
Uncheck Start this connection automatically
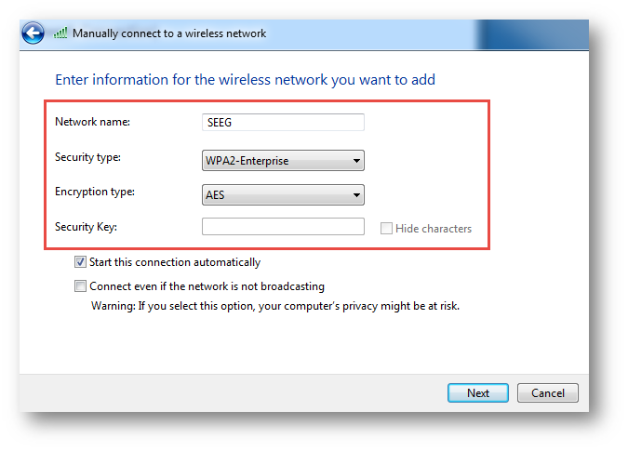tap(80, 262)
